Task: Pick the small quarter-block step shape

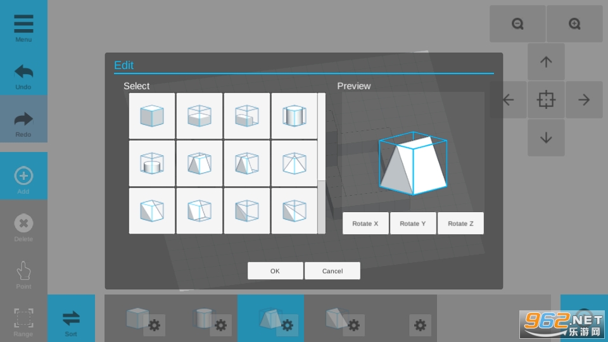Action: click(247, 116)
